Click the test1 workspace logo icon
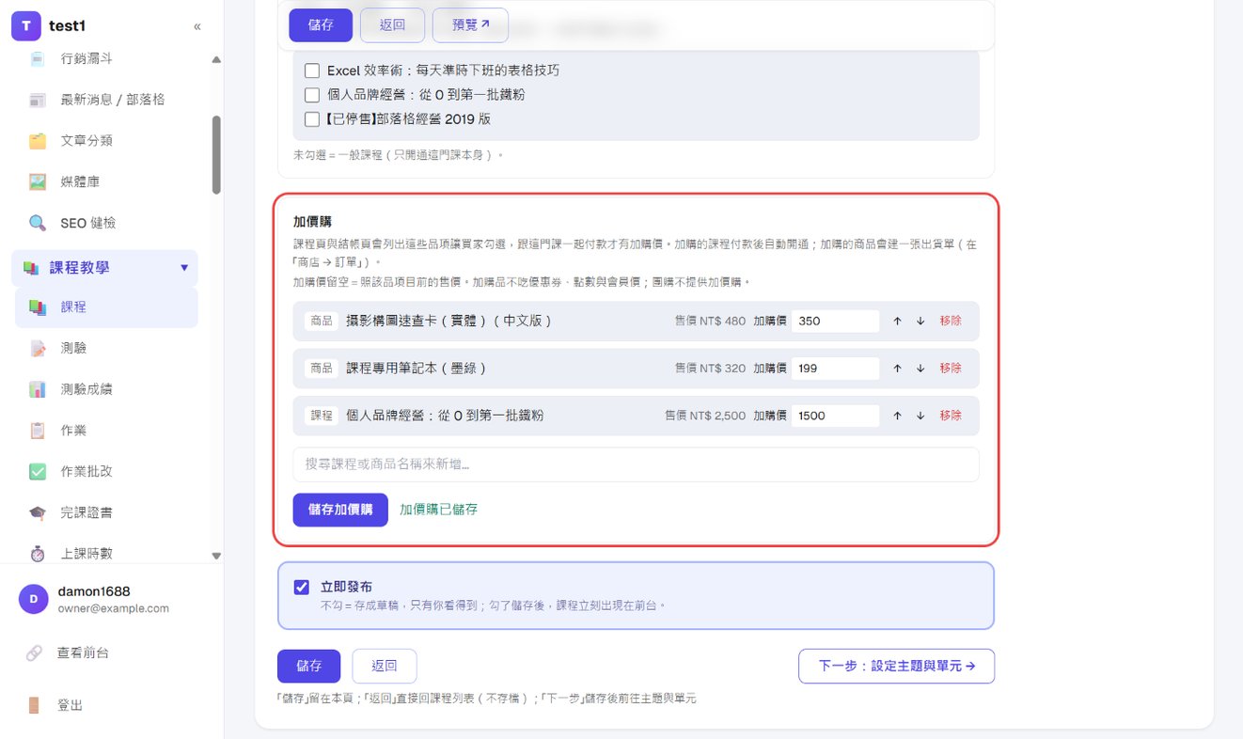This screenshot has height=739, width=1243. click(26, 26)
